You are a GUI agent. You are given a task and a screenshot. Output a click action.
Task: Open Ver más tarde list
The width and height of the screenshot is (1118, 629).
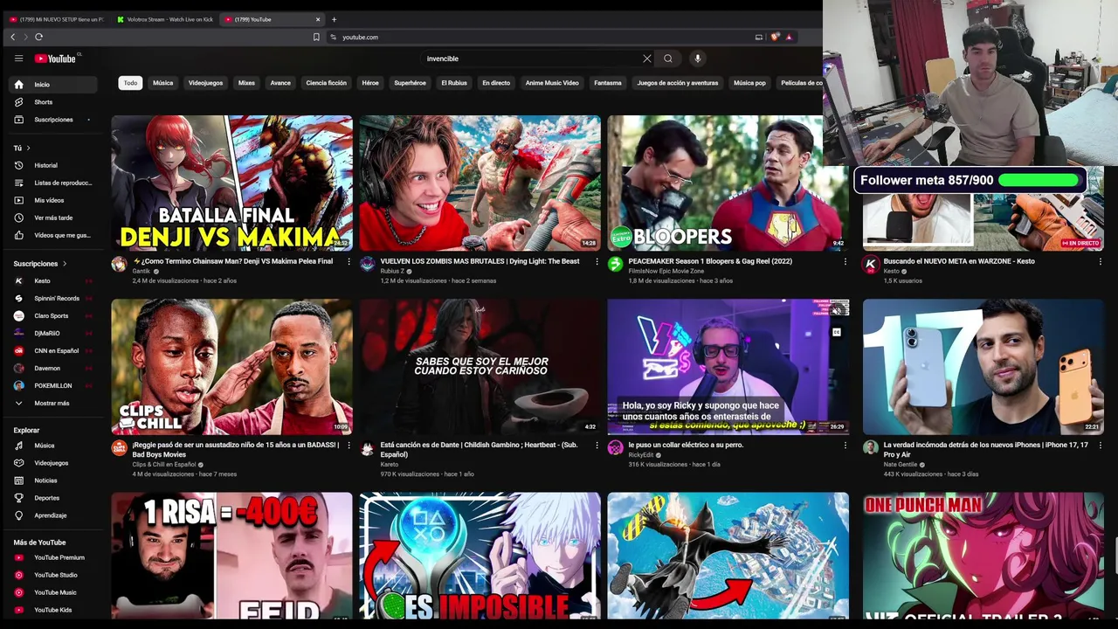[52, 218]
